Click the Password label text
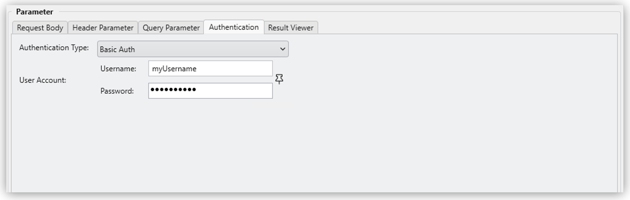 tap(117, 91)
